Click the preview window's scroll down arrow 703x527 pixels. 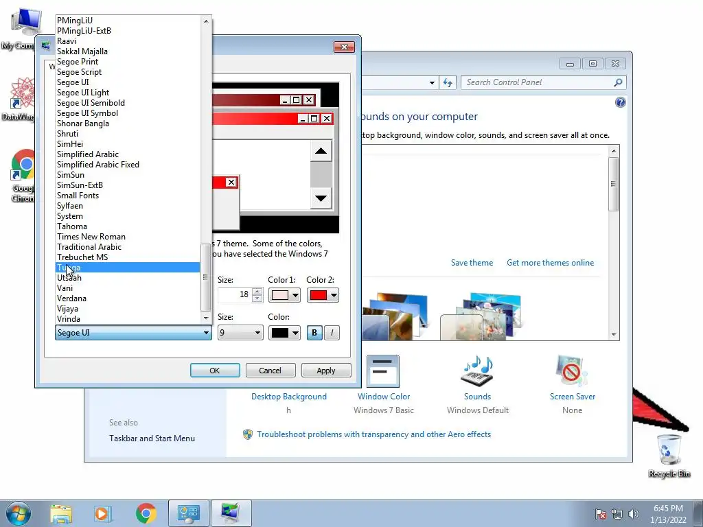pos(321,198)
